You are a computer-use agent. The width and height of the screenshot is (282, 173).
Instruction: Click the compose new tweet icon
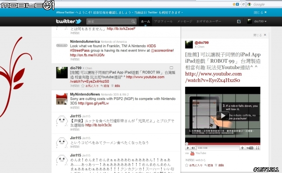(239, 22)
